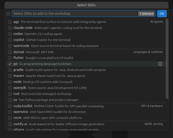Enable the node checkbox
173x138 pixels.
tap(10, 82)
